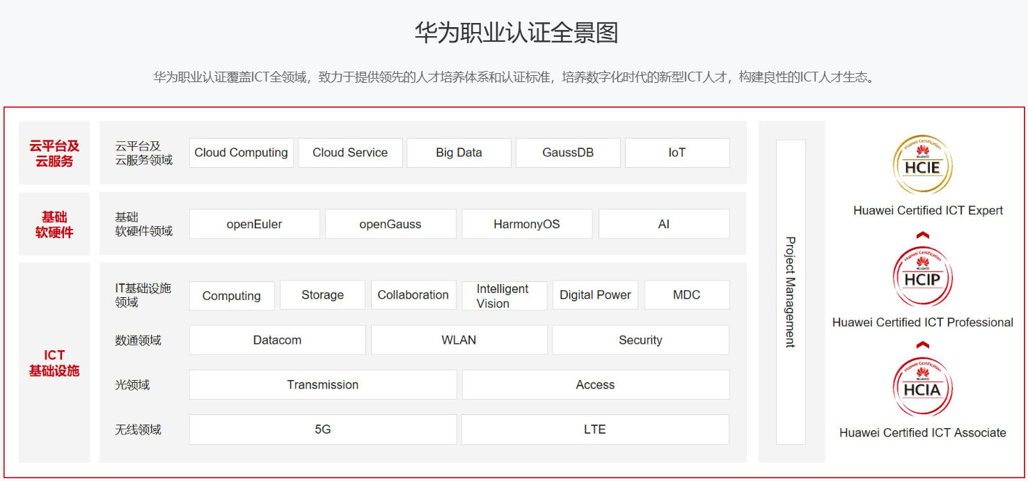The image size is (1028, 481).
Task: Open the vertical Project Management box
Action: click(791, 292)
